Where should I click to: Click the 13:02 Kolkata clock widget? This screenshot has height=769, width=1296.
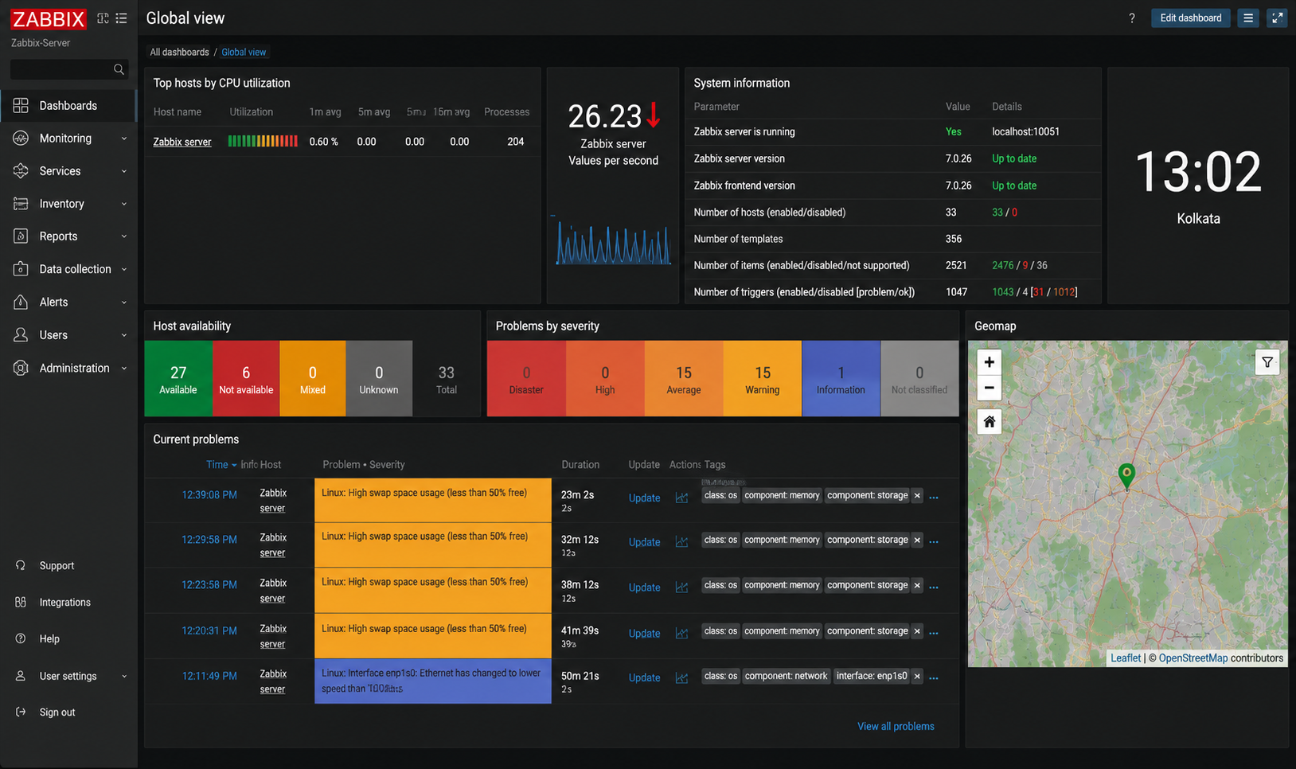[x=1198, y=185]
